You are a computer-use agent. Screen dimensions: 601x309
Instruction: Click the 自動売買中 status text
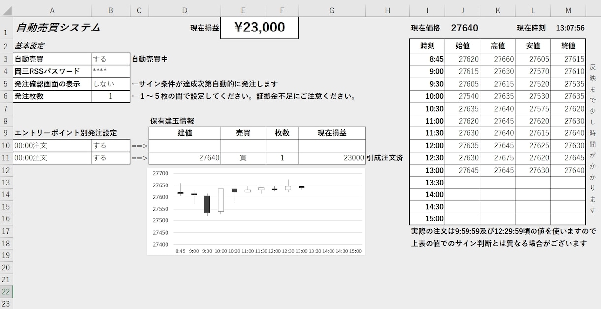click(x=150, y=59)
